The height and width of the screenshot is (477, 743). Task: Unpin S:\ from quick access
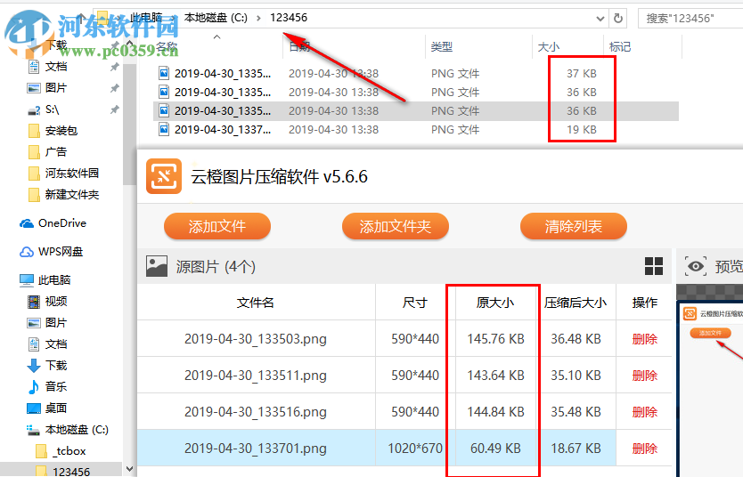(x=114, y=109)
